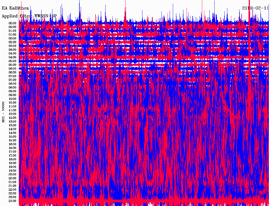271x206 pixels.
Task: Click the '01:00' time label
Action: (x=12, y=31)
